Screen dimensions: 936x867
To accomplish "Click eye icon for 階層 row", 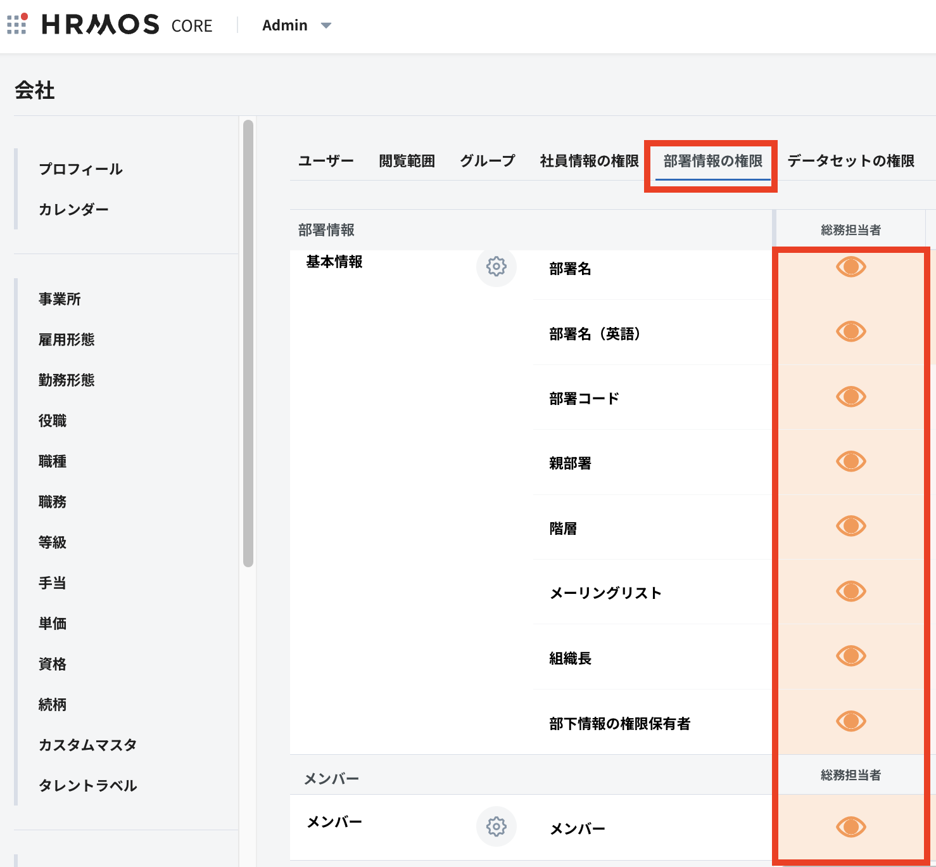I will pyautogui.click(x=851, y=526).
